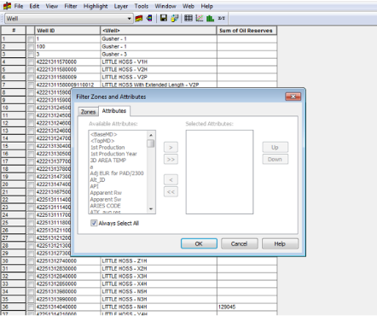Click the add all attributes >> button

(x=171, y=160)
